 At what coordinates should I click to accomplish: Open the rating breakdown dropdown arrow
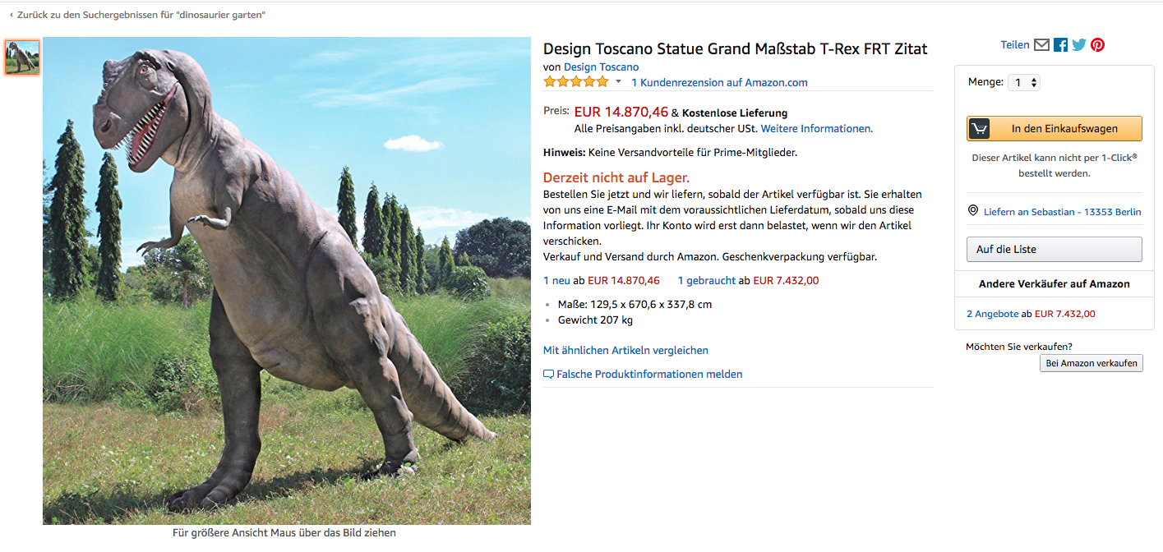[618, 81]
